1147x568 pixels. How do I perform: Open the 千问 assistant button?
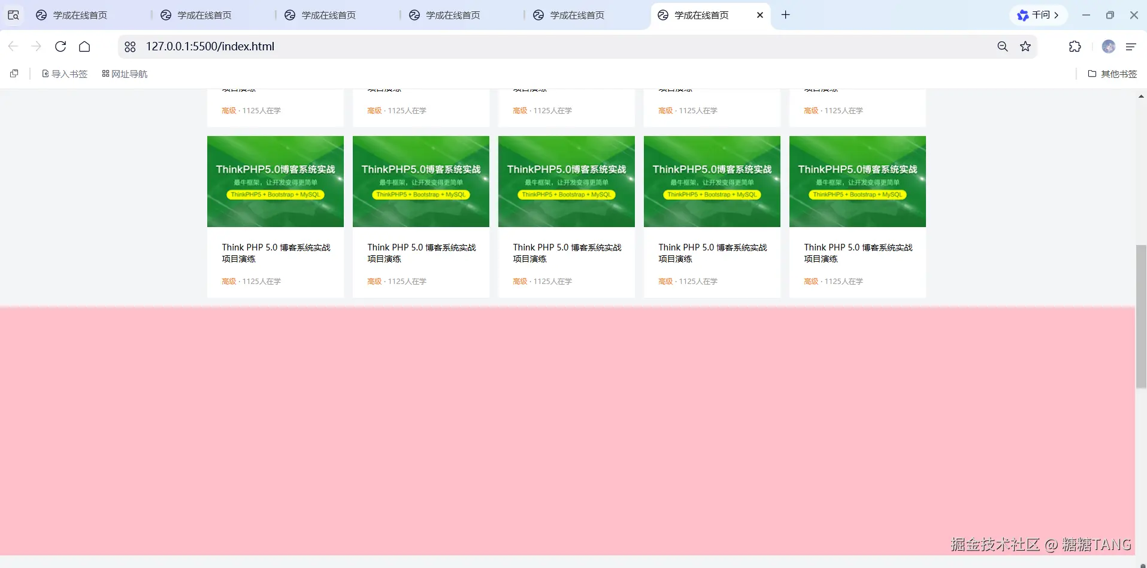click(1039, 15)
